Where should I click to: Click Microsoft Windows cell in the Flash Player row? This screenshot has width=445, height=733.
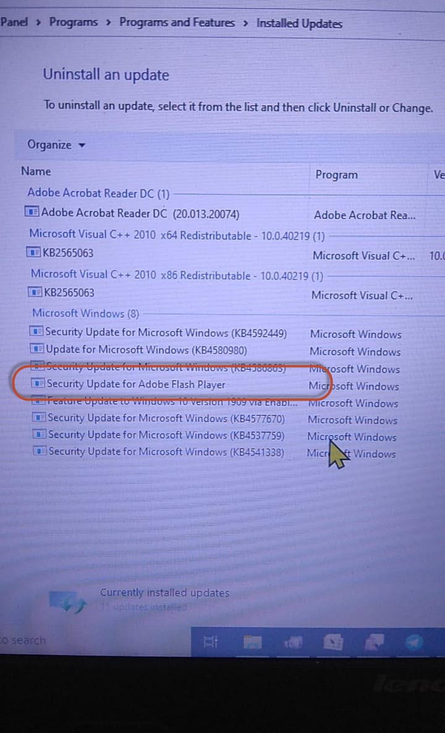(354, 386)
